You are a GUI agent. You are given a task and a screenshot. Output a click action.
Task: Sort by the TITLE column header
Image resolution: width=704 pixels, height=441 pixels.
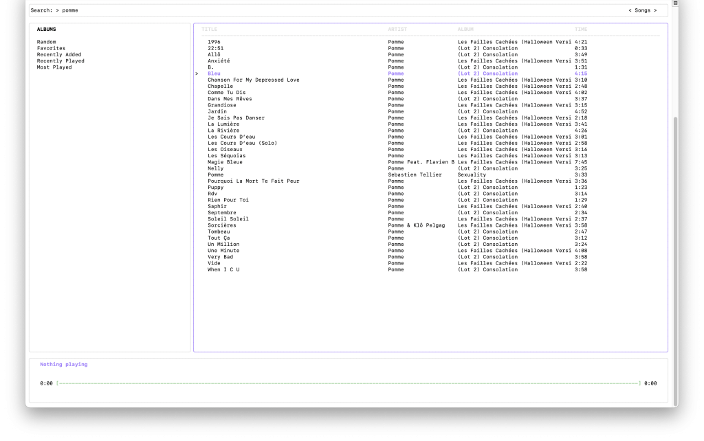point(209,29)
